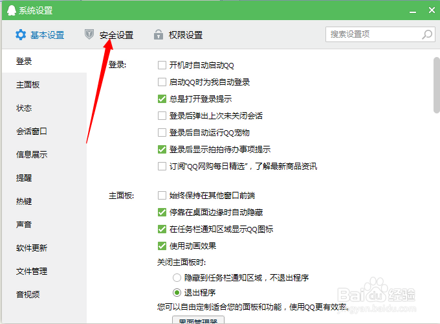Open 信息展示 settings in sidebar
This screenshot has width=440, height=324.
point(45,155)
